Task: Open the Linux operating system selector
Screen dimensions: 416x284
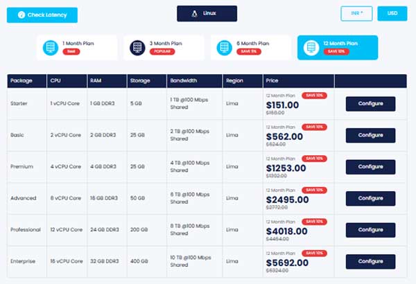Action: pos(207,13)
